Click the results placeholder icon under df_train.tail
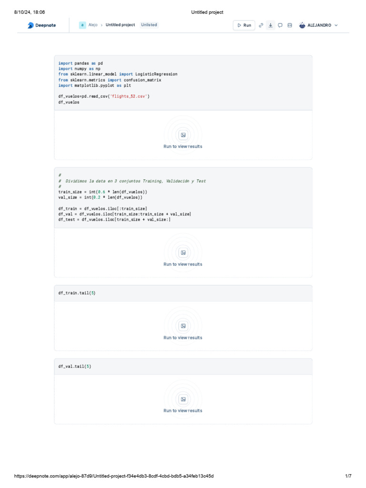 coord(183,326)
